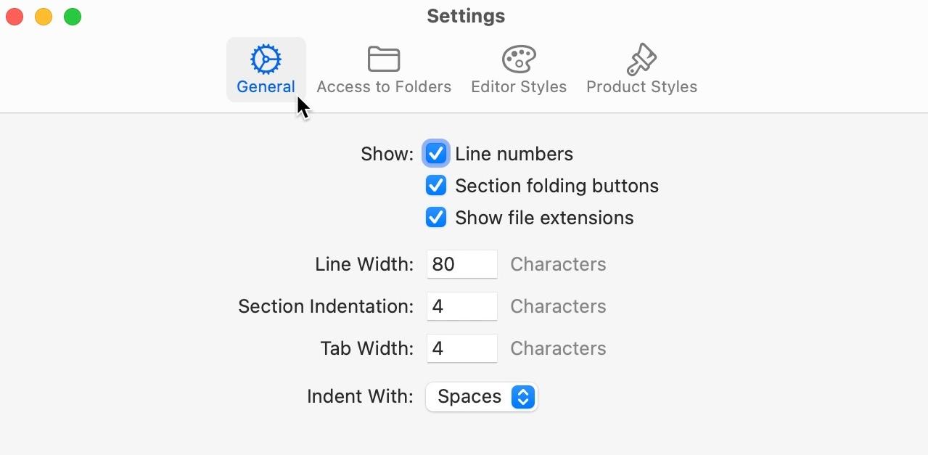Close the Settings window with red button
Viewport: 928px width, 455px height.
[15, 17]
